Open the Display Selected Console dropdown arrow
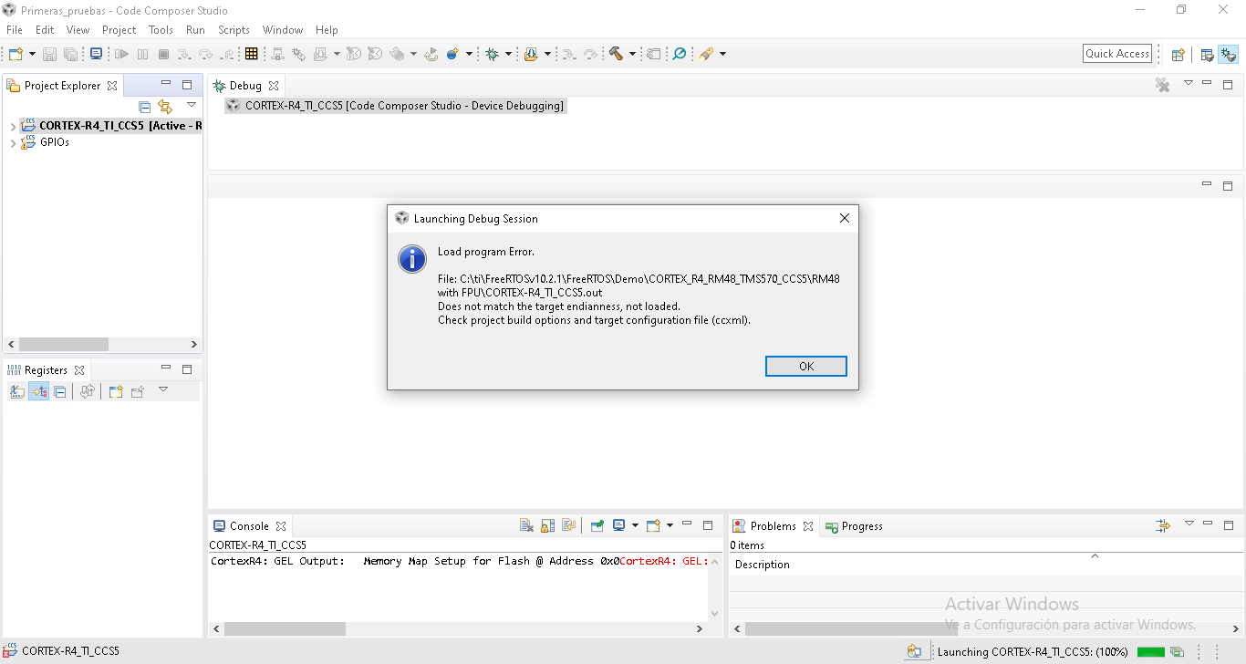This screenshot has width=1246, height=664. (x=635, y=525)
